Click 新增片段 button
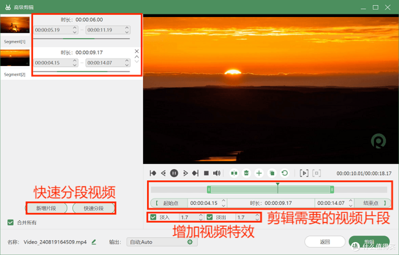The image size is (399, 255). click(46, 208)
